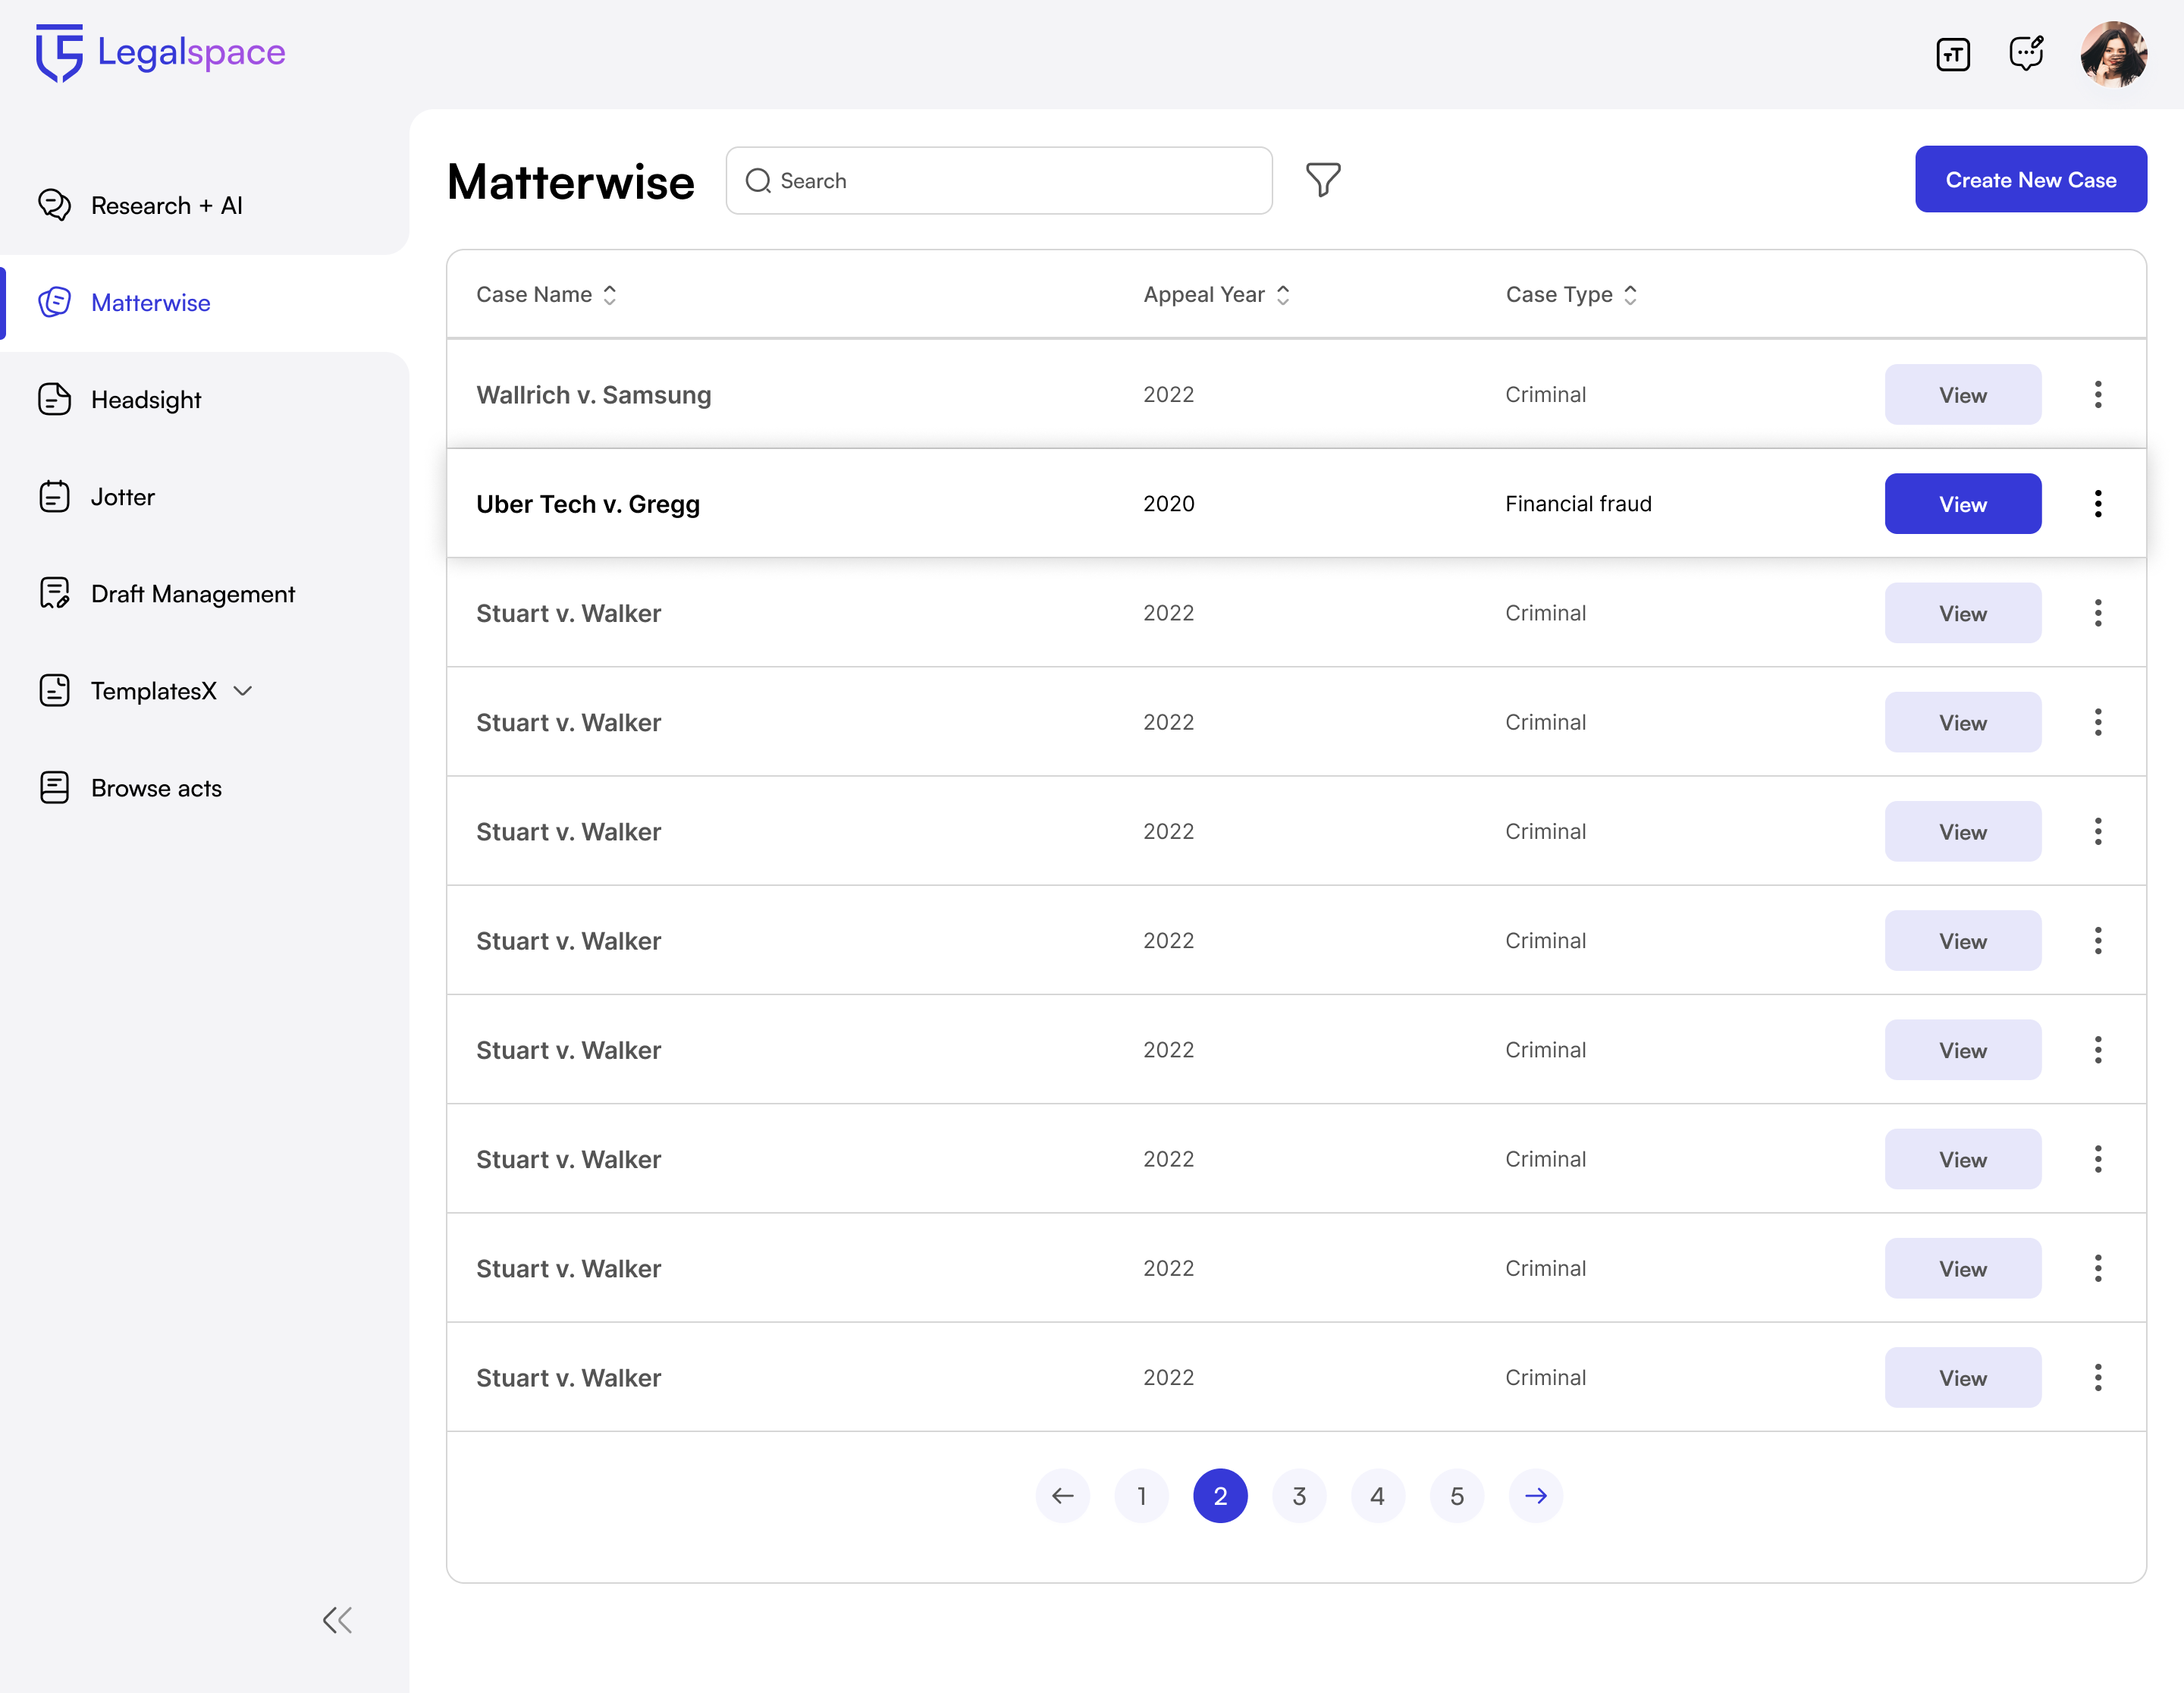The width and height of the screenshot is (2184, 1693).
Task: View the Uber Tech v. Gregg case
Action: pos(1962,504)
